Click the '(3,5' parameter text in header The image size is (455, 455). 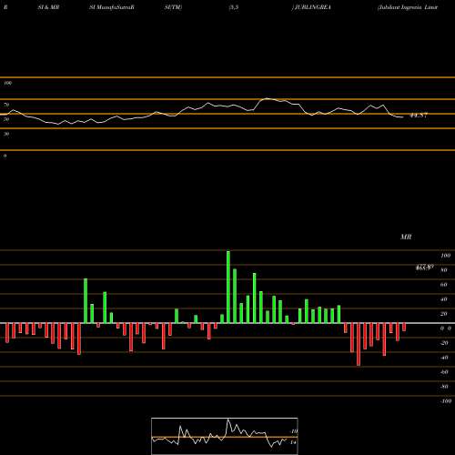pos(234,7)
